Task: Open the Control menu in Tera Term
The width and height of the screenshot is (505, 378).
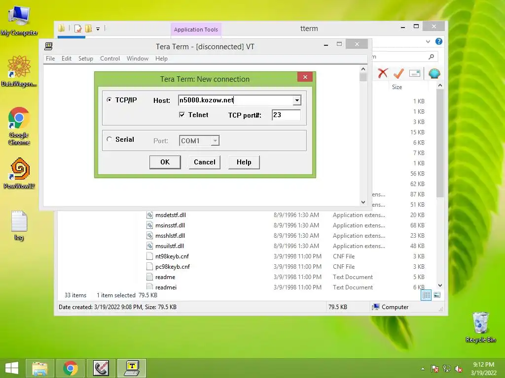Action: click(x=110, y=59)
